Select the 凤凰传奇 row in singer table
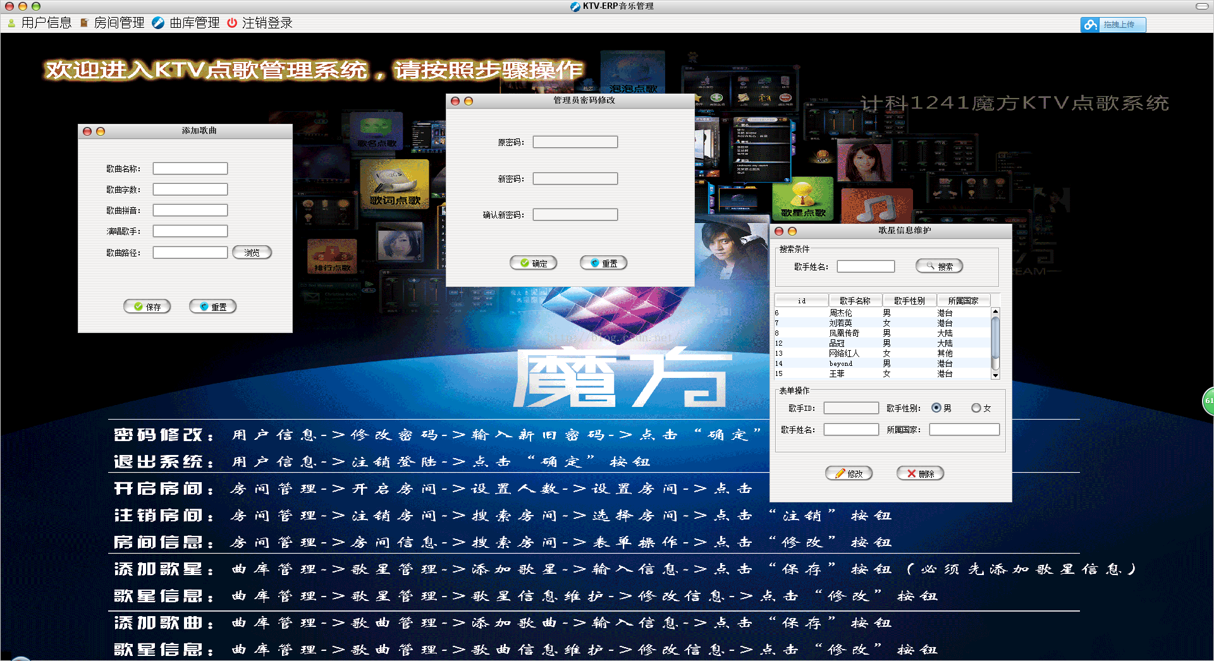The width and height of the screenshot is (1214, 661). 883,333
